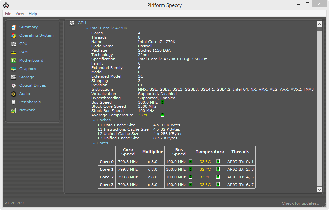Select the Average Temperature 33 °C value
Screen dimensions: 329x210
click(144, 115)
